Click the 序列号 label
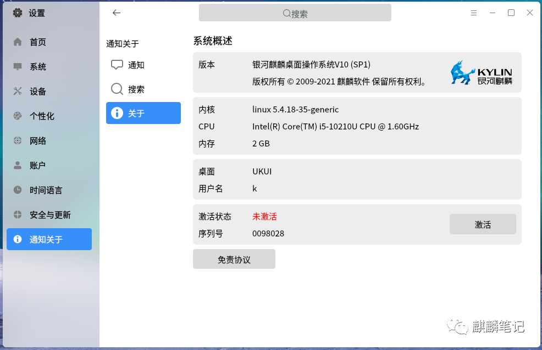The width and height of the screenshot is (542, 350). (x=211, y=234)
